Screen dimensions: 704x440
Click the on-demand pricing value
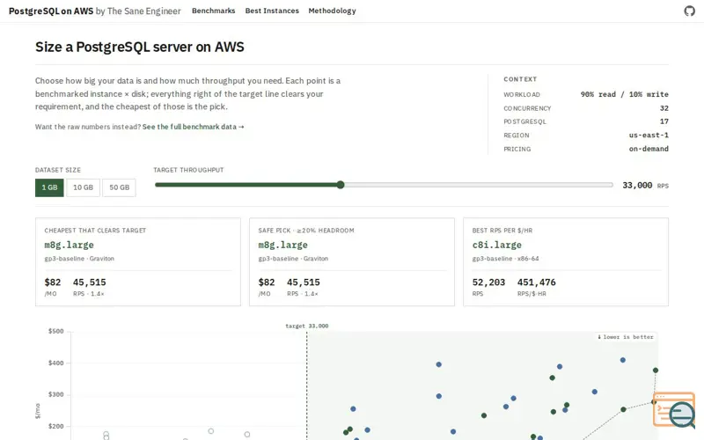click(649, 149)
